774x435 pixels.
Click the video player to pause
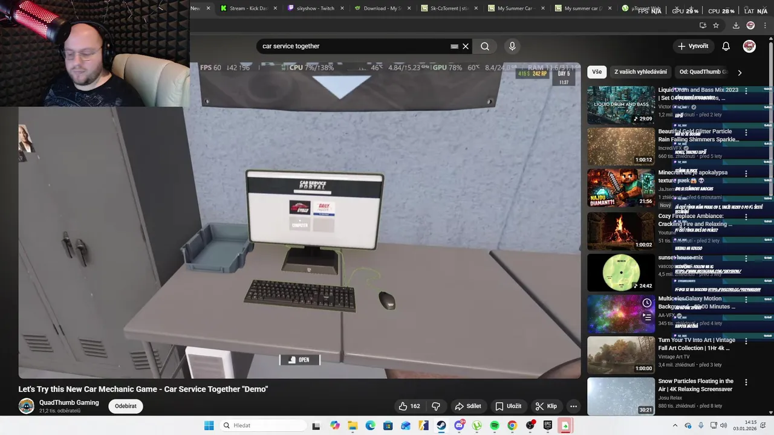pos(299,221)
